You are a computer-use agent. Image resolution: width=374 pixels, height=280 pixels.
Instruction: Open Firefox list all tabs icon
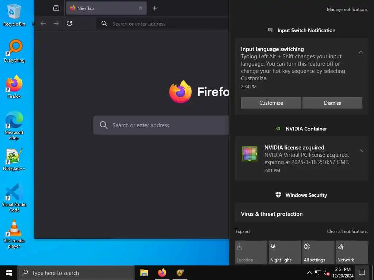click(56, 8)
